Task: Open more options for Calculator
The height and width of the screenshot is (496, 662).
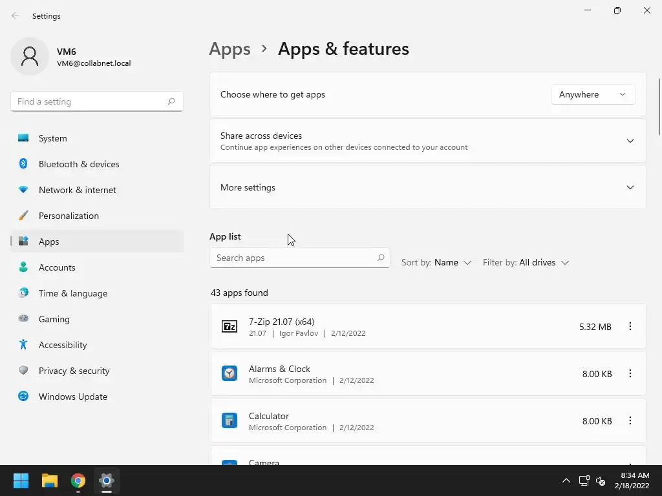Action: click(x=630, y=420)
